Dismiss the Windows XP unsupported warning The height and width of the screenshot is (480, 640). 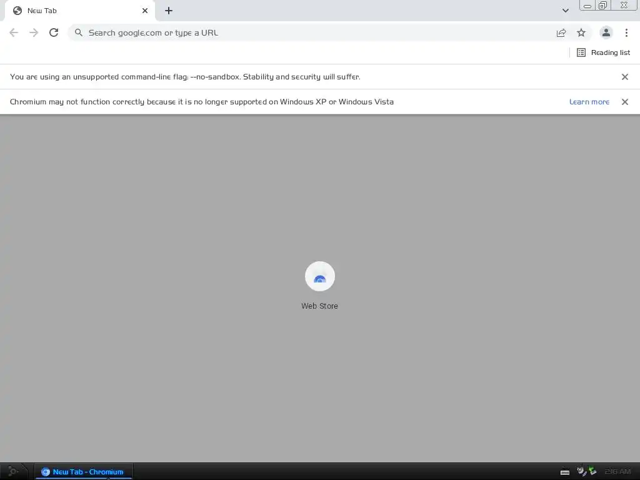624,102
